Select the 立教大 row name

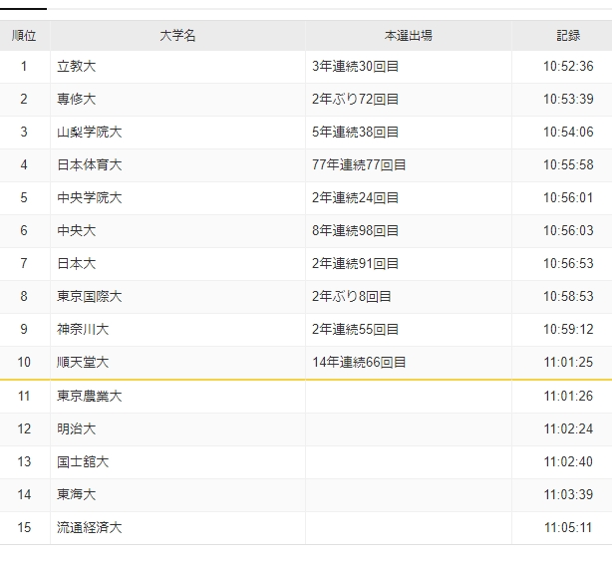tap(76, 67)
